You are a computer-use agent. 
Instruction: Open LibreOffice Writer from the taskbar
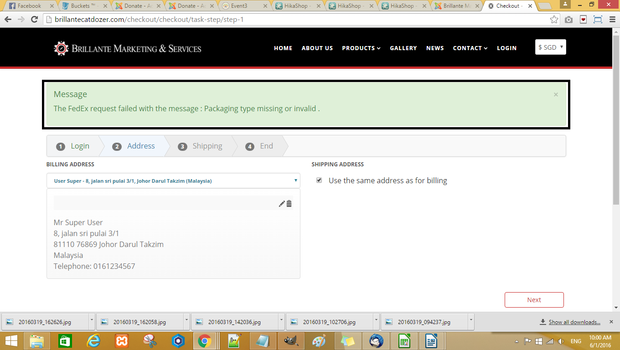[431, 341]
